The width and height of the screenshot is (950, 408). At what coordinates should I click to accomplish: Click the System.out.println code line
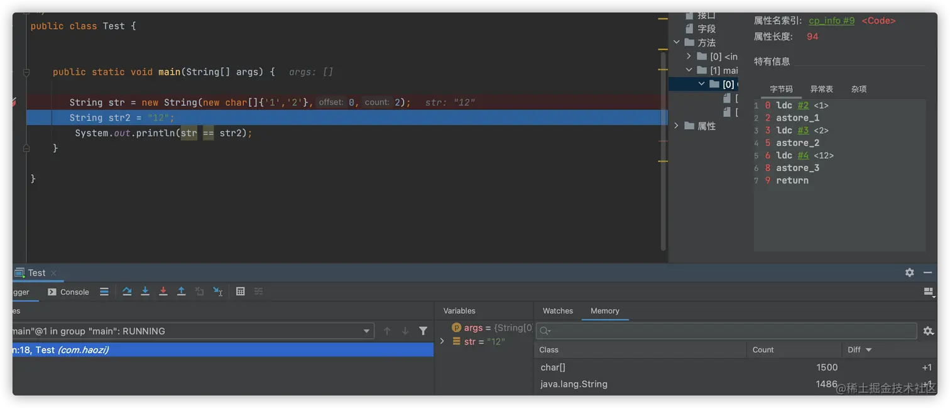pyautogui.click(x=163, y=133)
